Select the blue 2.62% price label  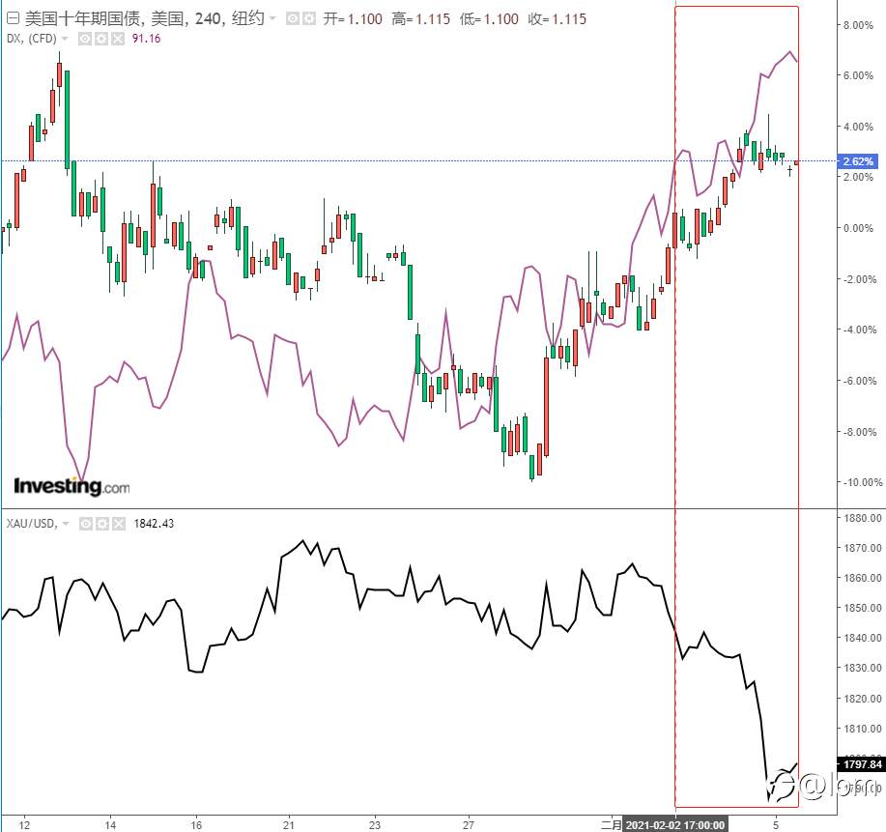858,161
